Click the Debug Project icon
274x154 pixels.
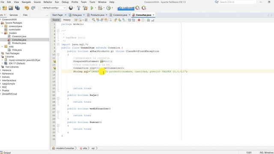click(x=100, y=8)
